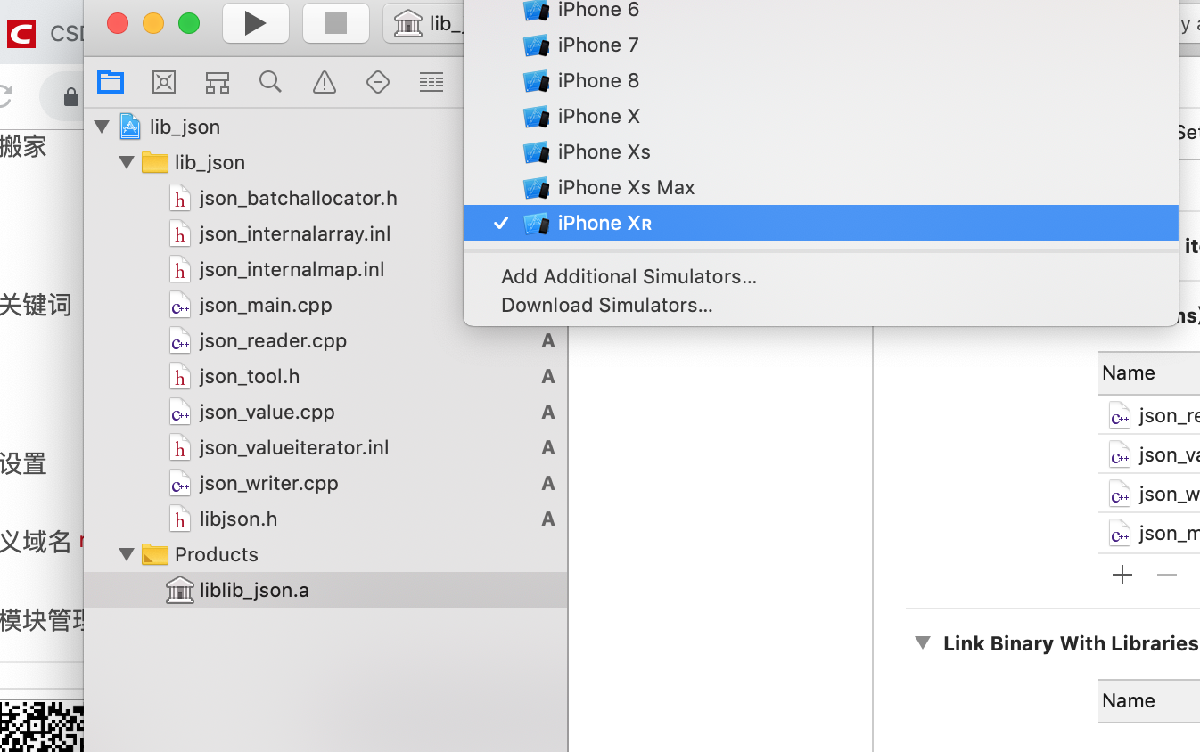Click the Products folder icon
1200x752 pixels.
tap(155, 554)
